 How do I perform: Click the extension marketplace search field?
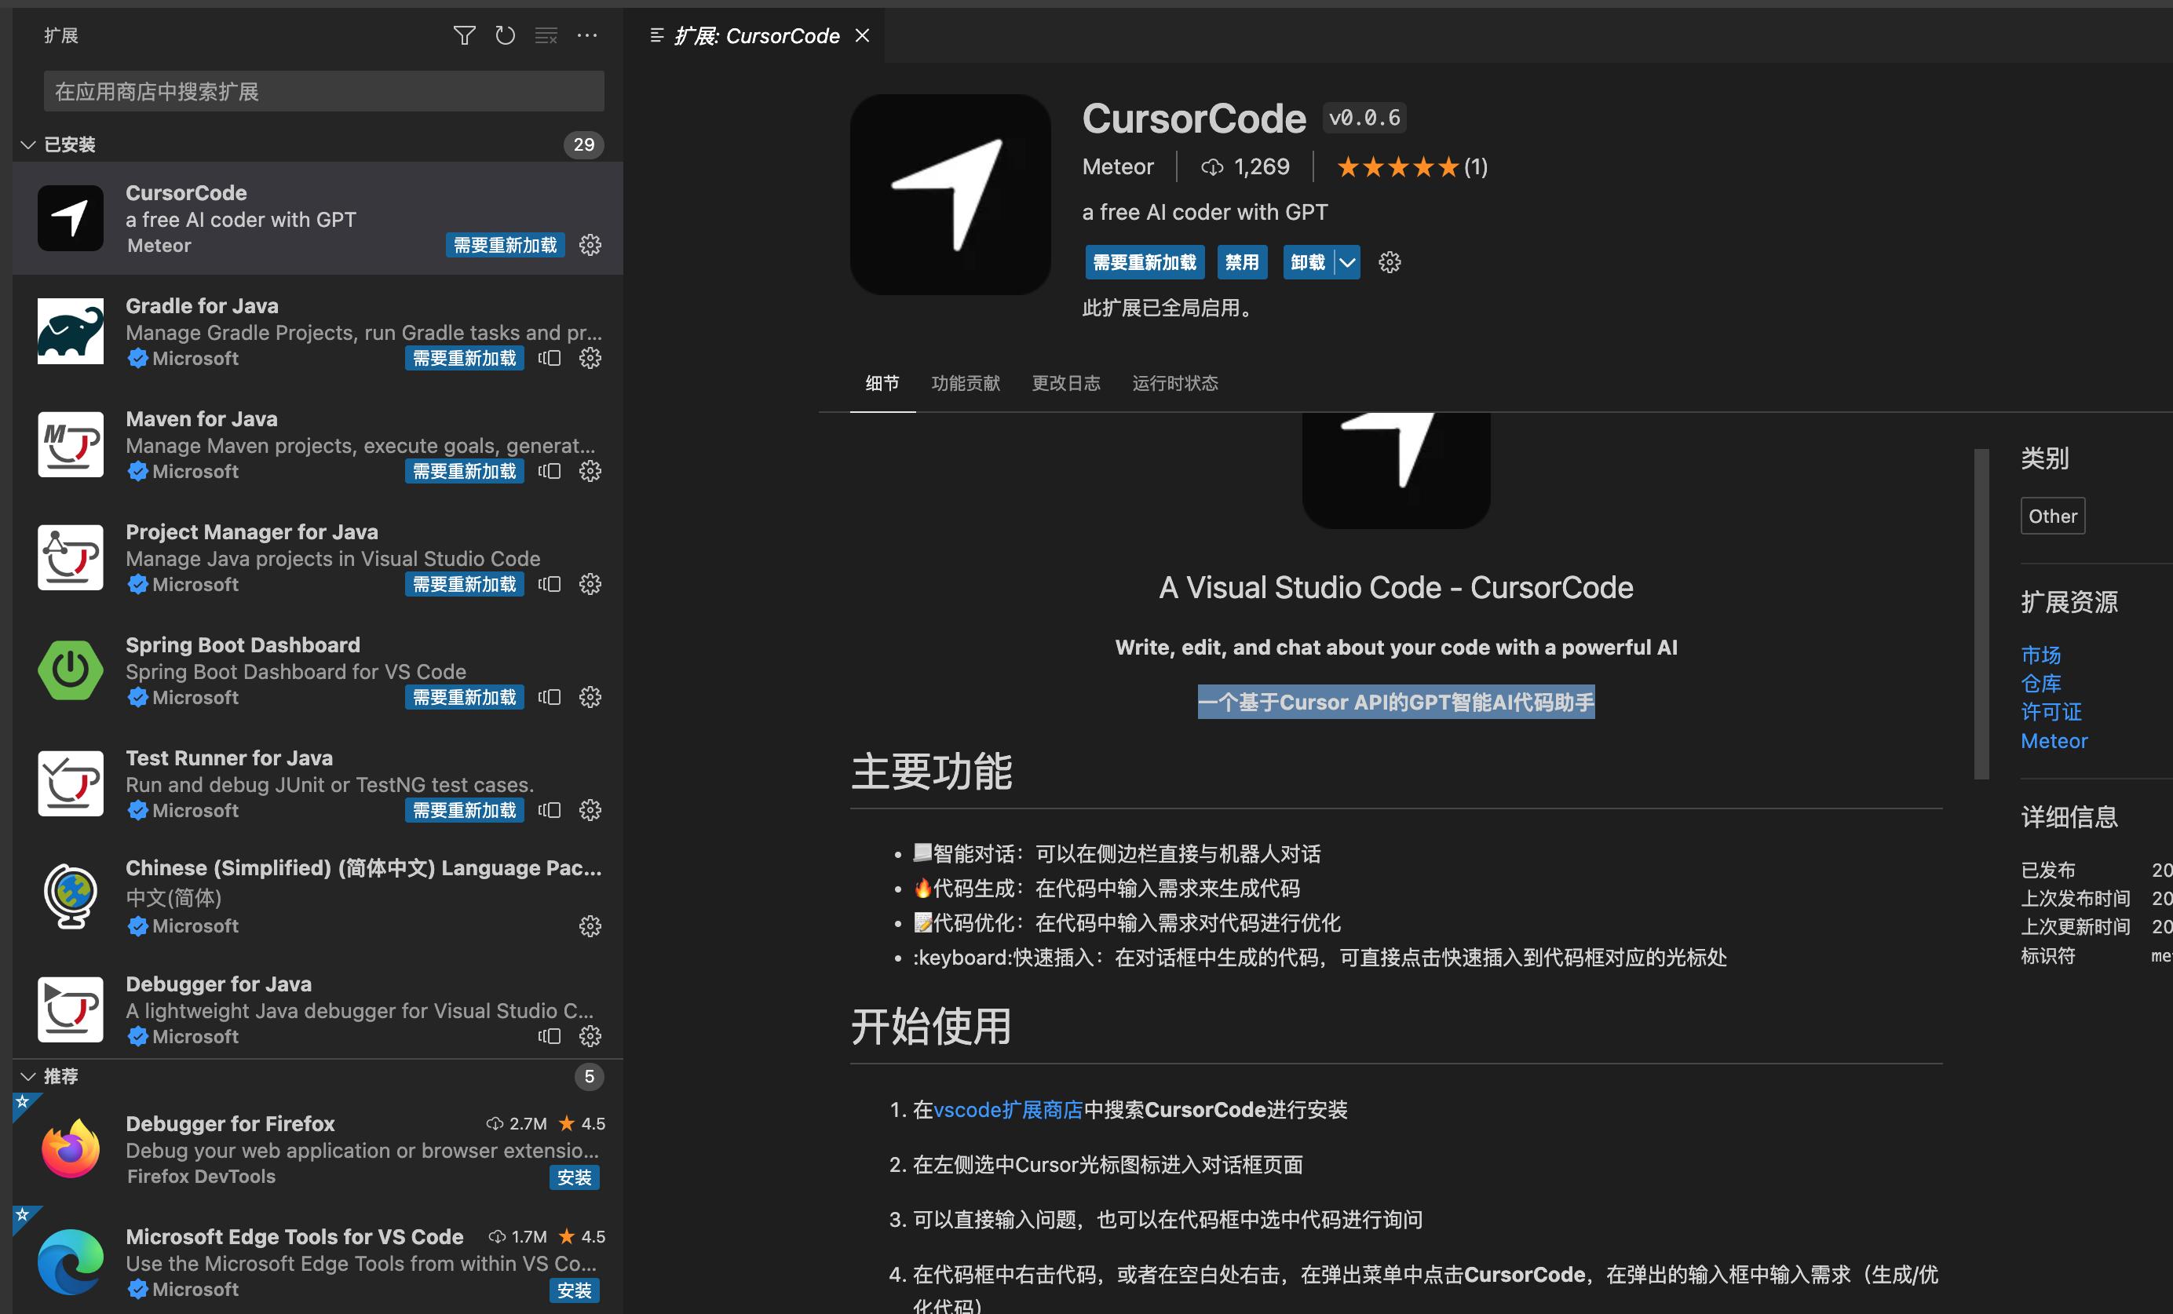tap(323, 91)
